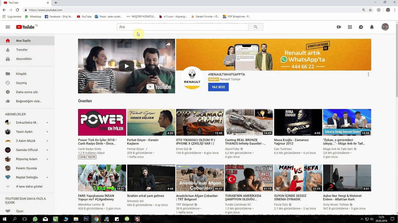Click the share arrow on the ad video
This screenshot has height=223, width=398.
(168, 45)
